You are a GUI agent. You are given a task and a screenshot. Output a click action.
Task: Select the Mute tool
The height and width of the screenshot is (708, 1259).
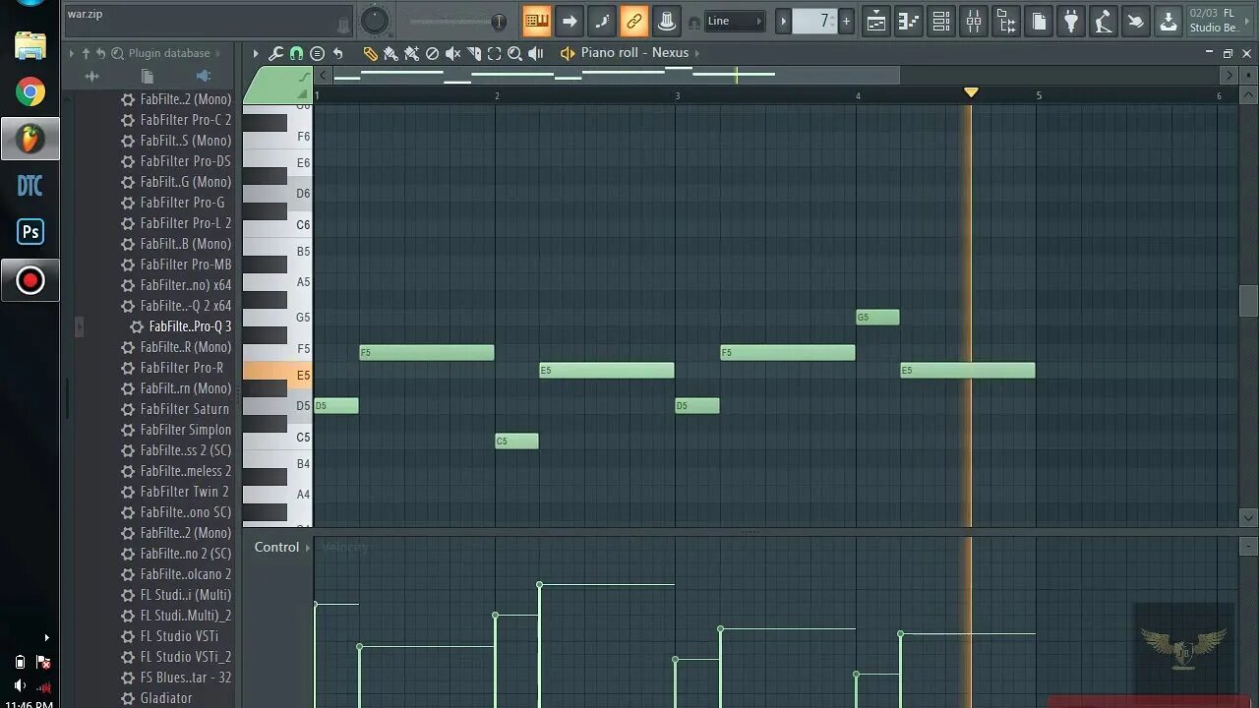point(452,53)
